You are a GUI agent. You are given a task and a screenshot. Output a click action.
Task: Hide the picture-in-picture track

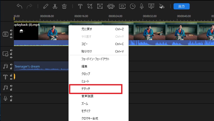point(11,57)
